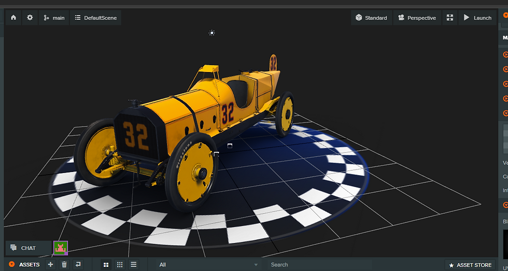Go up a folder in assets panel

click(78, 265)
